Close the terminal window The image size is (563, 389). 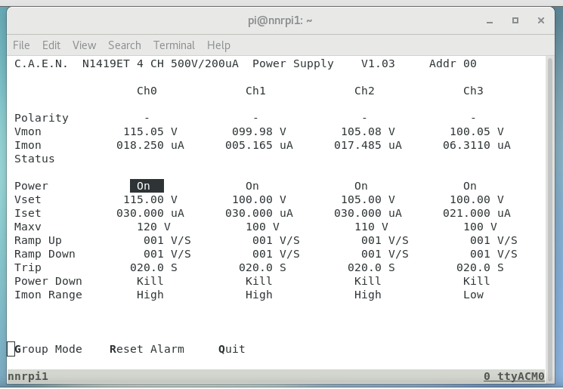coord(541,21)
